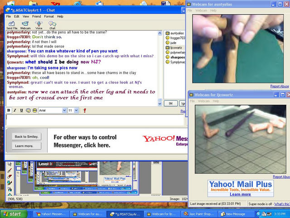This screenshot has width=290, height=218.
Task: Open the Webcam toolbar icon
Action: 25,25
